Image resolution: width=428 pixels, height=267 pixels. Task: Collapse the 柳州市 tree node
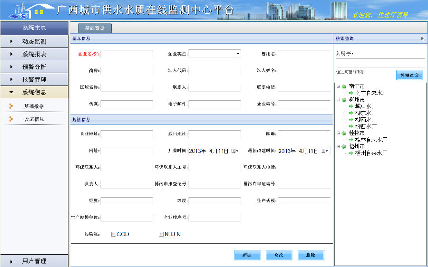(x=338, y=100)
